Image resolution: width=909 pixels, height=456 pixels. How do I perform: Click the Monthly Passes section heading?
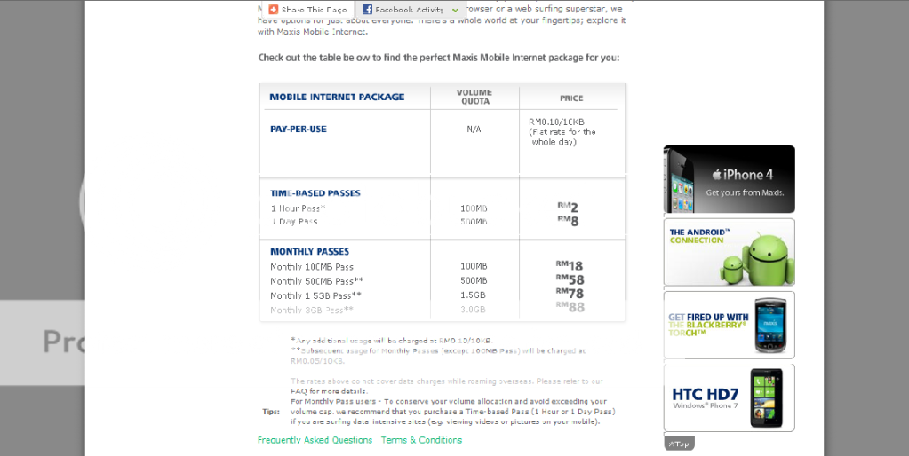(309, 252)
